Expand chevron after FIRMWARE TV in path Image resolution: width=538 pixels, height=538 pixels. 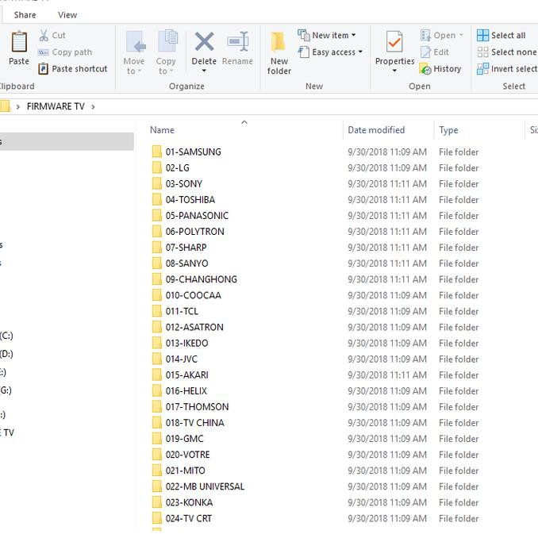94,106
